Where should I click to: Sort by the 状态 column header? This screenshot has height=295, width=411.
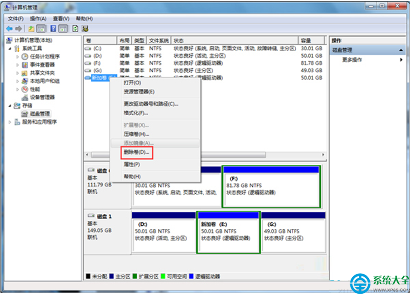235,40
